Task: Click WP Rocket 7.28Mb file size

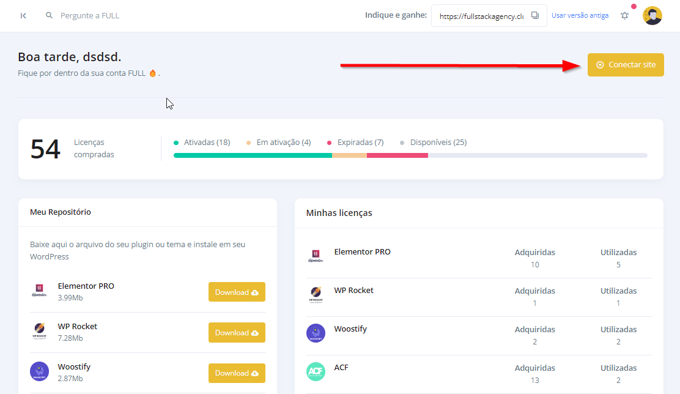Action: (70, 338)
